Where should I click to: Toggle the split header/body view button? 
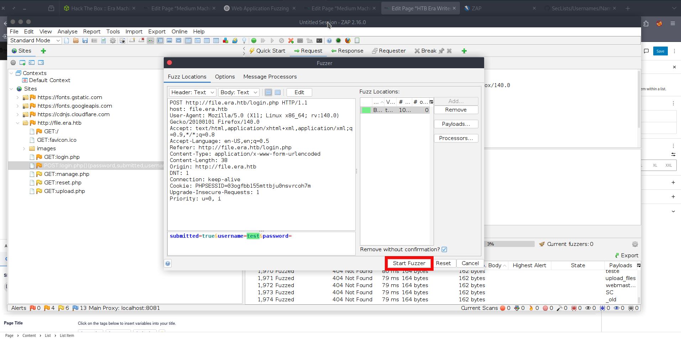click(x=268, y=92)
